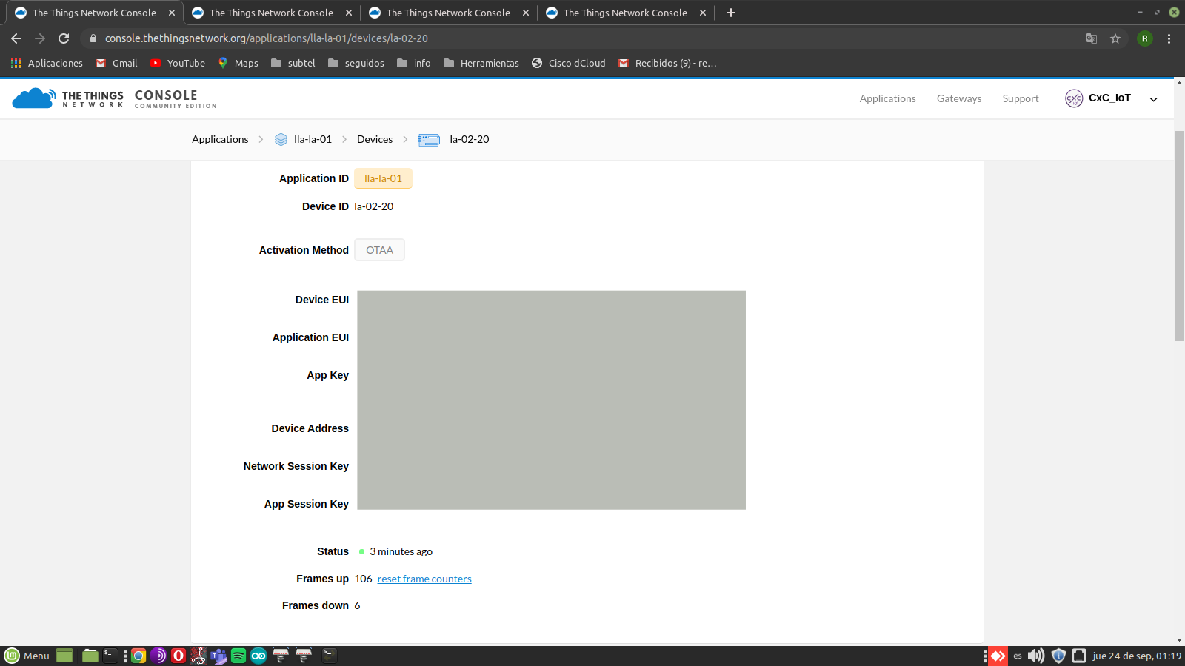This screenshot has height=666, width=1185.
Task: Click the network connection tray icon
Action: coord(1079,656)
